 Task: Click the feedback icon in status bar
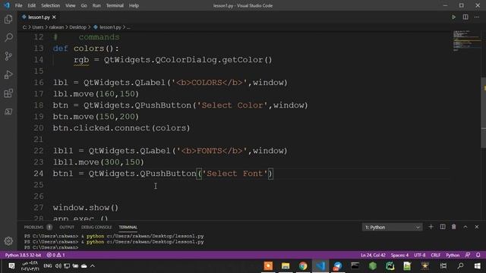(468, 255)
